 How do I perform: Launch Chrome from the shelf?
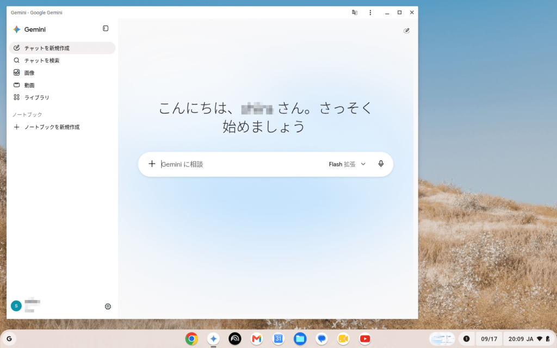(x=191, y=339)
